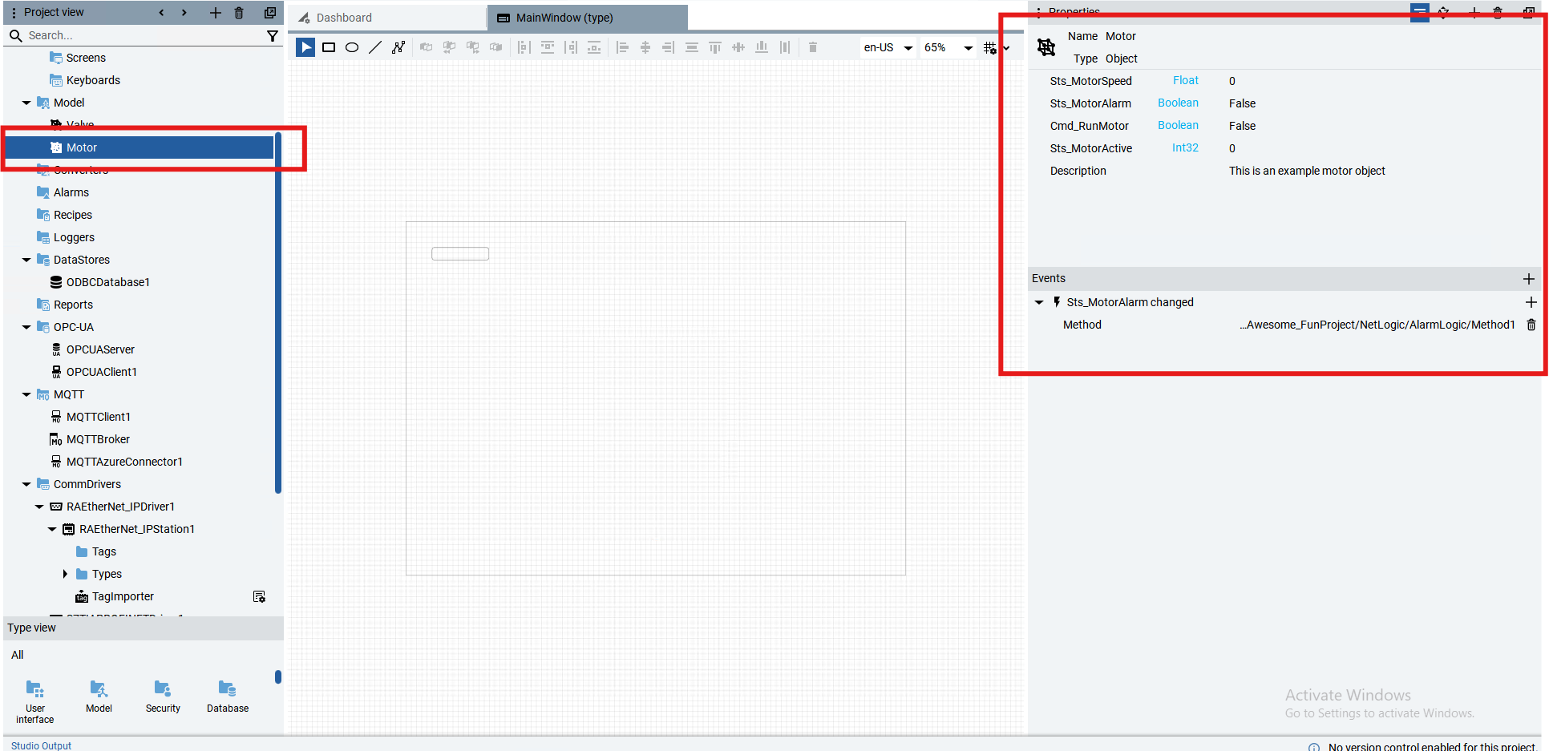Select the pointer selection tool
1549x751 pixels.
(x=305, y=47)
